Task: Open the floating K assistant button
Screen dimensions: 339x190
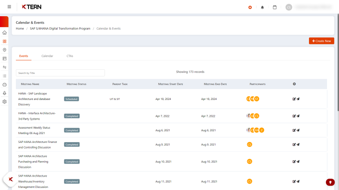Action: 10,179
